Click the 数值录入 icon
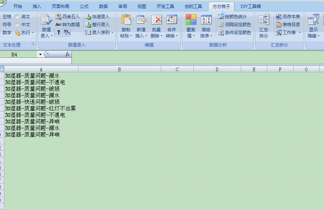Image resolution: width=324 pixels, height=210 pixels. (46, 20)
